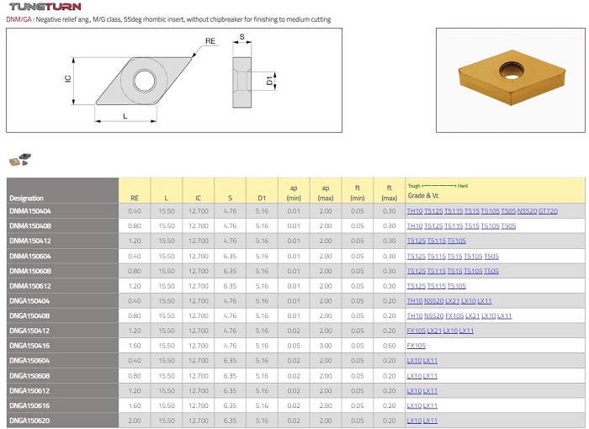Open grade T505 in the DNMA150608 row
The width and height of the screenshot is (589, 429).
tap(491, 271)
